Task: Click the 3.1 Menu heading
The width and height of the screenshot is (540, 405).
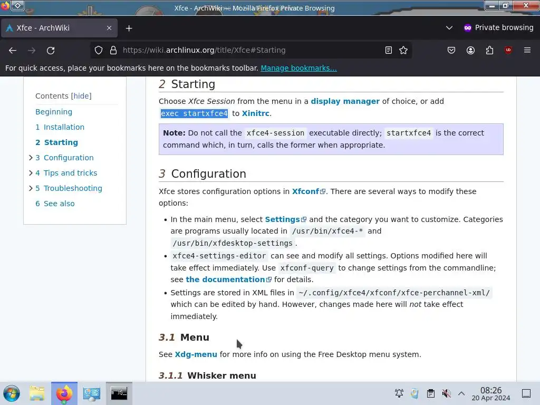Action: click(x=184, y=337)
